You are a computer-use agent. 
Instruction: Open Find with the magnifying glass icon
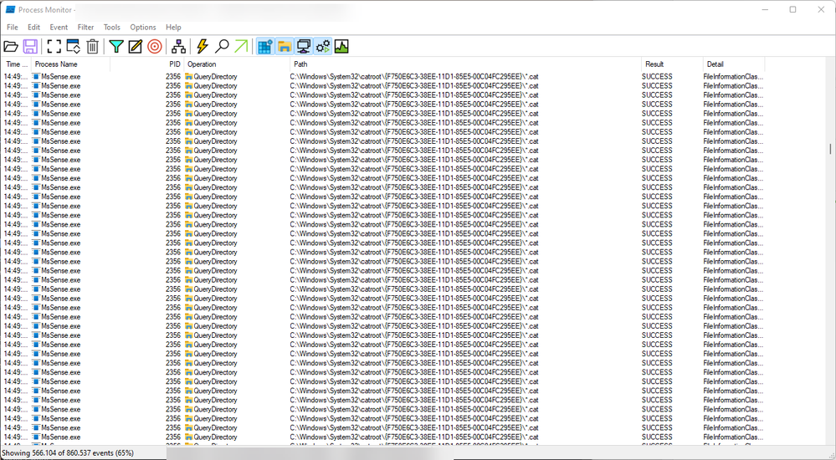[222, 47]
